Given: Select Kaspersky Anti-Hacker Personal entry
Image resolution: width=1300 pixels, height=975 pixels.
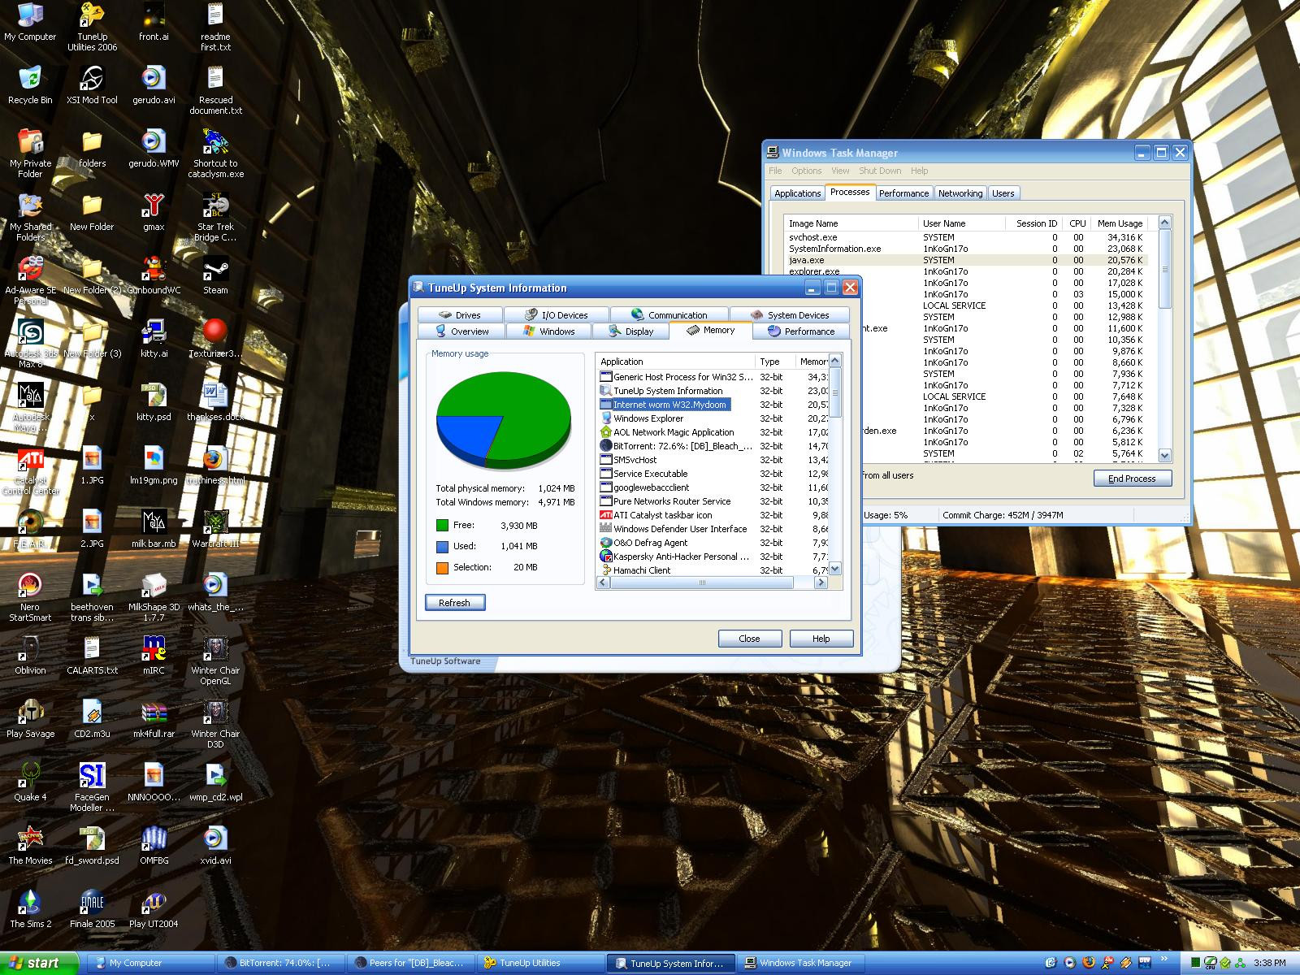Looking at the screenshot, I should [x=675, y=557].
